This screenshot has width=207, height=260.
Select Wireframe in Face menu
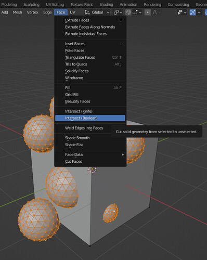90,78
